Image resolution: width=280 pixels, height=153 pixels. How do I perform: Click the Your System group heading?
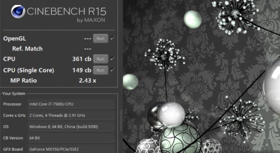pyautogui.click(x=14, y=93)
